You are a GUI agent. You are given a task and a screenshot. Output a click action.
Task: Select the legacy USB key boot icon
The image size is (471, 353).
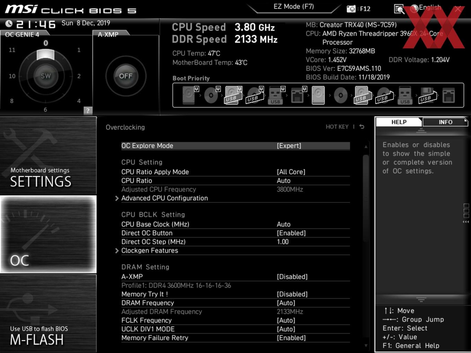(405, 95)
